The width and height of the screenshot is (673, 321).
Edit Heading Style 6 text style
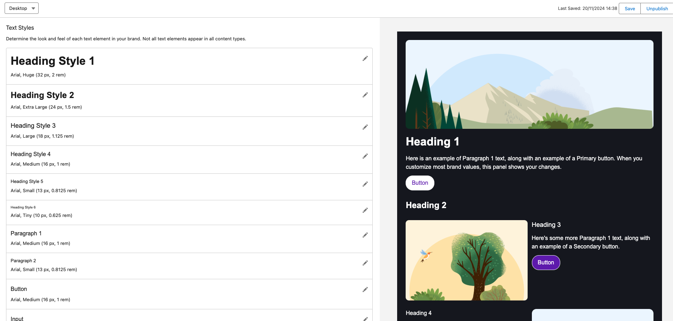tap(365, 210)
